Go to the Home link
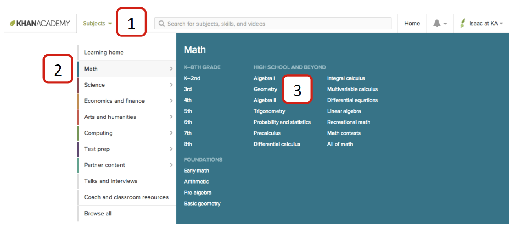This screenshot has height=226, width=511. tap(412, 24)
